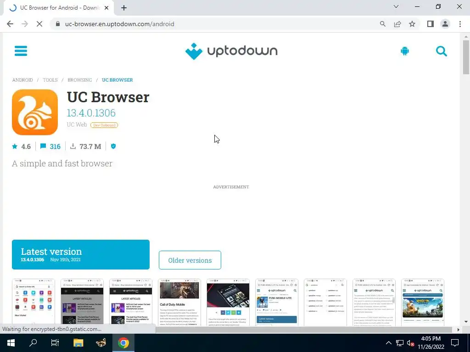Click the muted volume tray icon
Image resolution: width=470 pixels, height=352 pixels.
pos(411,343)
